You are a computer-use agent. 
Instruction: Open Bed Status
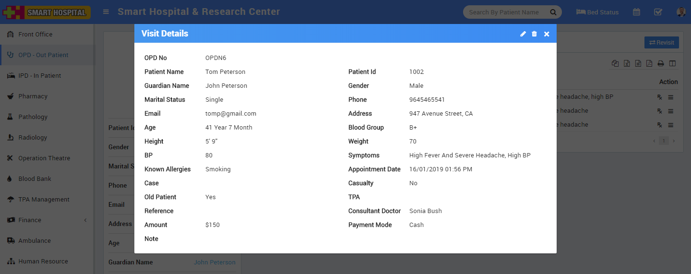click(597, 12)
